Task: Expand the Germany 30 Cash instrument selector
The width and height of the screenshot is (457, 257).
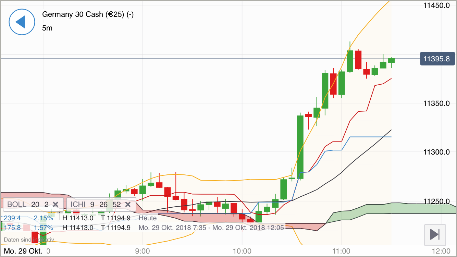Action: (87, 14)
